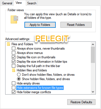Select the Files and Folders folder icon

tap(8, 44)
